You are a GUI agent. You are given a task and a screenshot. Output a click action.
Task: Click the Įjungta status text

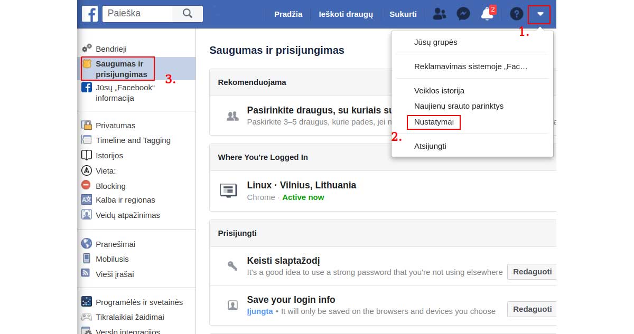(x=260, y=311)
